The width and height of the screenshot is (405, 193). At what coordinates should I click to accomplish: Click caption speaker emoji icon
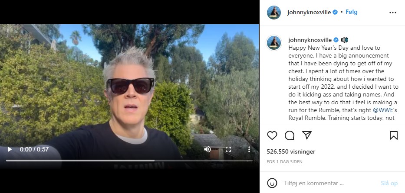[x=344, y=40]
